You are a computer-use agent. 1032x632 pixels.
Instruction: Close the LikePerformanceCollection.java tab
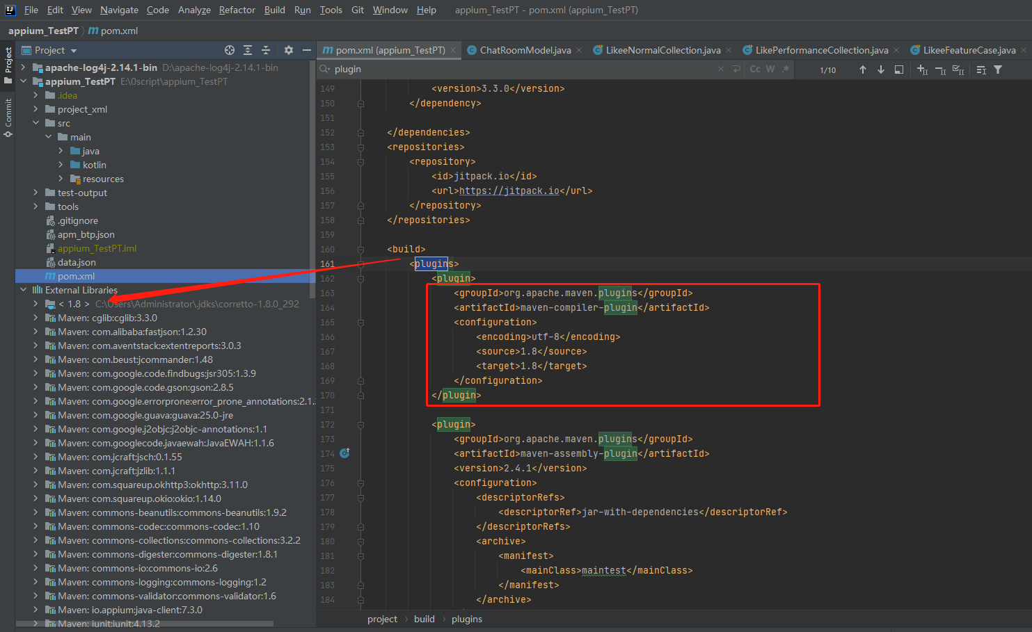tap(896, 50)
